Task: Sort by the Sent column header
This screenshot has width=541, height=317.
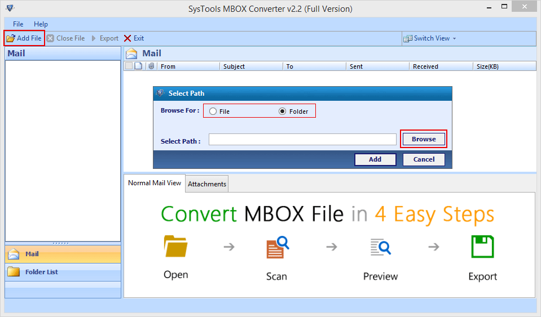Action: tap(377, 66)
